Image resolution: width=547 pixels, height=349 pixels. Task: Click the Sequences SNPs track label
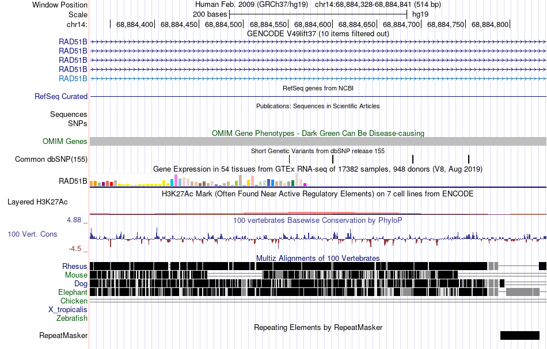[x=69, y=119]
